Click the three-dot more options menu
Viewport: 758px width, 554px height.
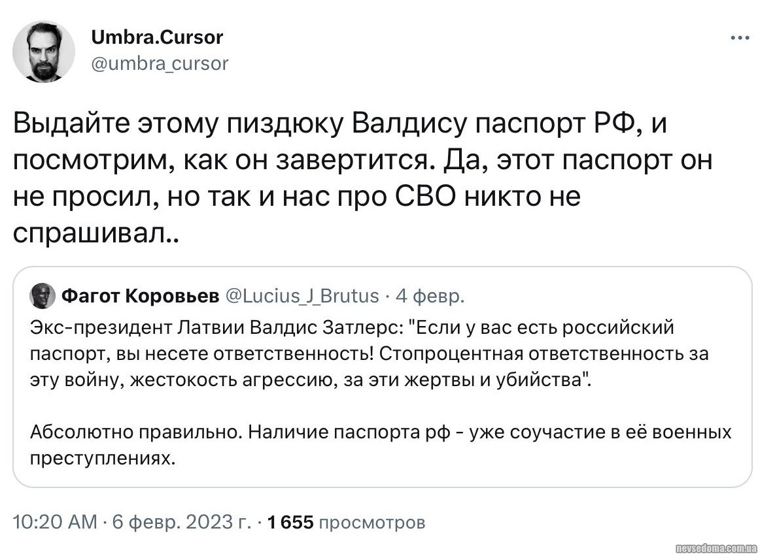tap(740, 38)
